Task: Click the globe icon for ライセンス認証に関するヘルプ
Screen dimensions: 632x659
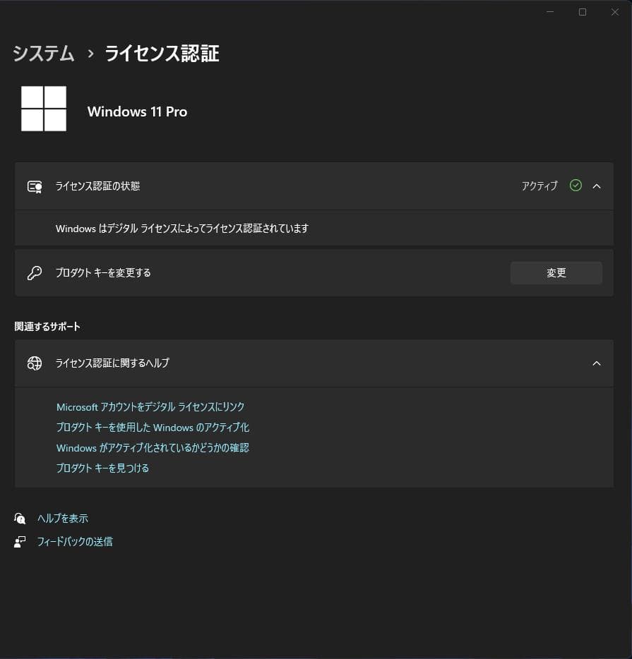Action: (34, 363)
